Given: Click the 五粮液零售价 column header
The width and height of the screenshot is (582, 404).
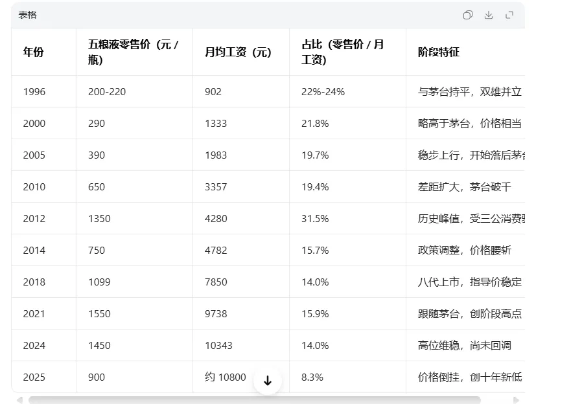Looking at the screenshot, I should point(134,52).
